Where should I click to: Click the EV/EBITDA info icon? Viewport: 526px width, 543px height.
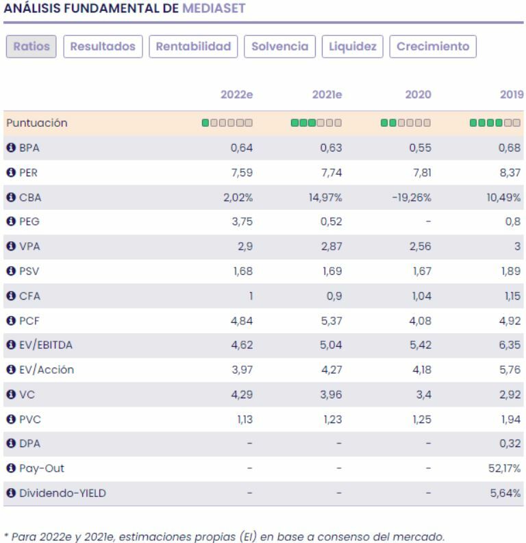point(10,345)
